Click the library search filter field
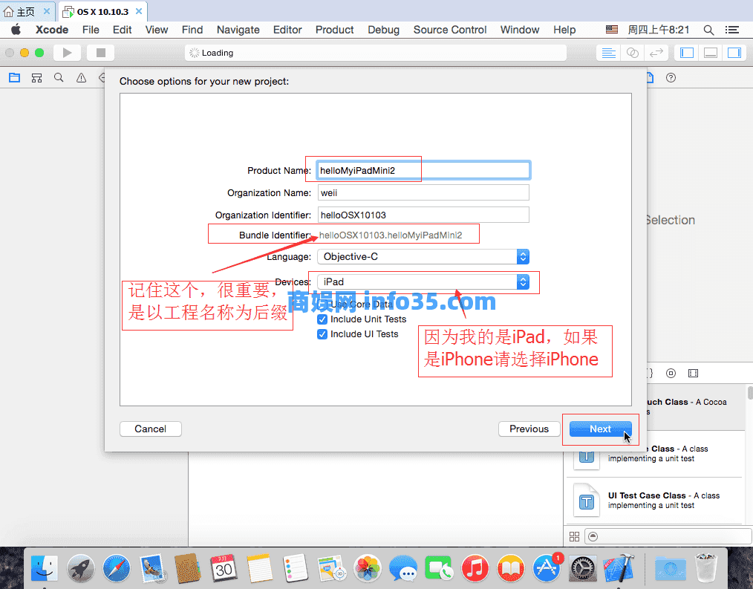This screenshot has width=753, height=589. click(668, 536)
